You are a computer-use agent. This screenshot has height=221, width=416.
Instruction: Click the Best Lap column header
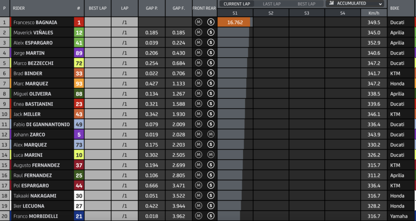click(98, 8)
